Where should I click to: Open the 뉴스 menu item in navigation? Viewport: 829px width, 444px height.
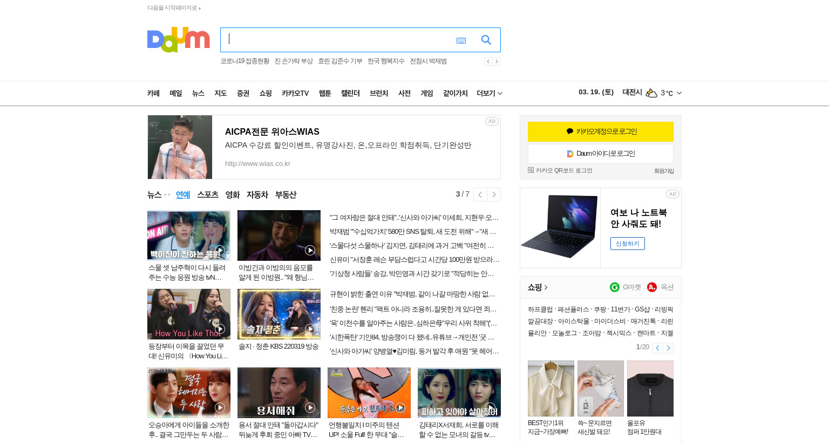pyautogui.click(x=198, y=93)
